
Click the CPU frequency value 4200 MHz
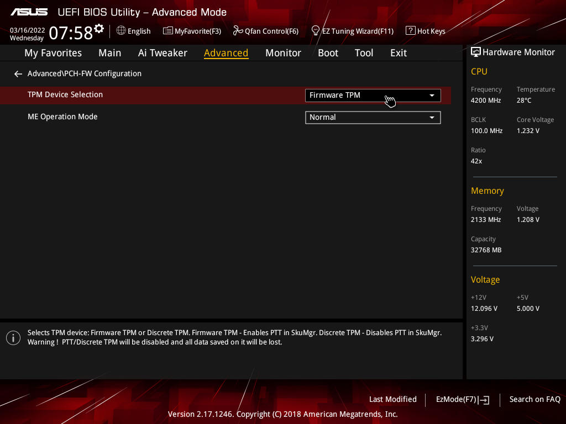[x=485, y=100]
